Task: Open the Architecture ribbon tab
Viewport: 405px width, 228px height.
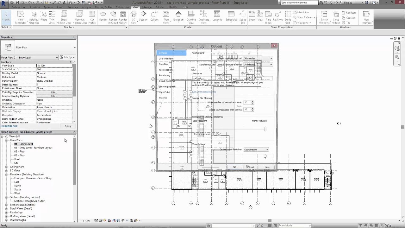Action: click(18, 7)
